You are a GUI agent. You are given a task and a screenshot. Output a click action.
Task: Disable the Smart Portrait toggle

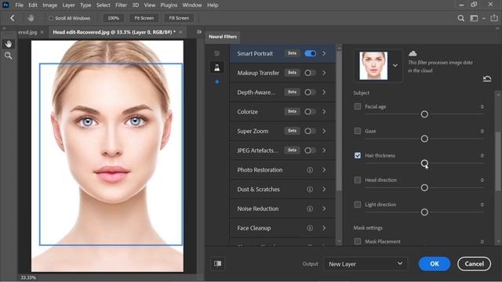click(x=311, y=53)
